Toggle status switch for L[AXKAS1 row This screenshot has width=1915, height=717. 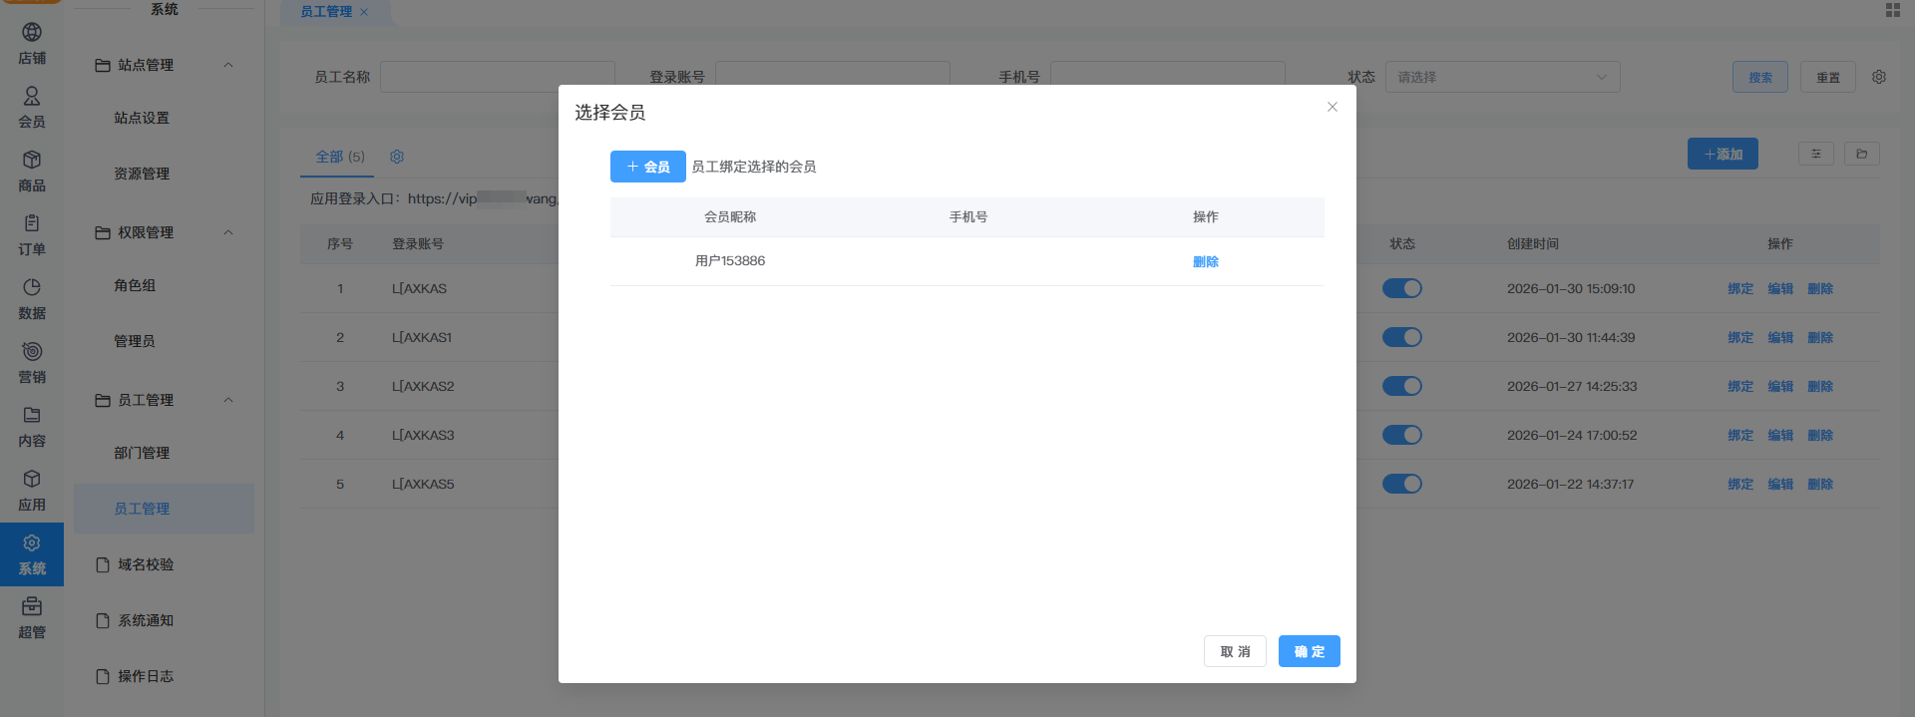[x=1401, y=337]
